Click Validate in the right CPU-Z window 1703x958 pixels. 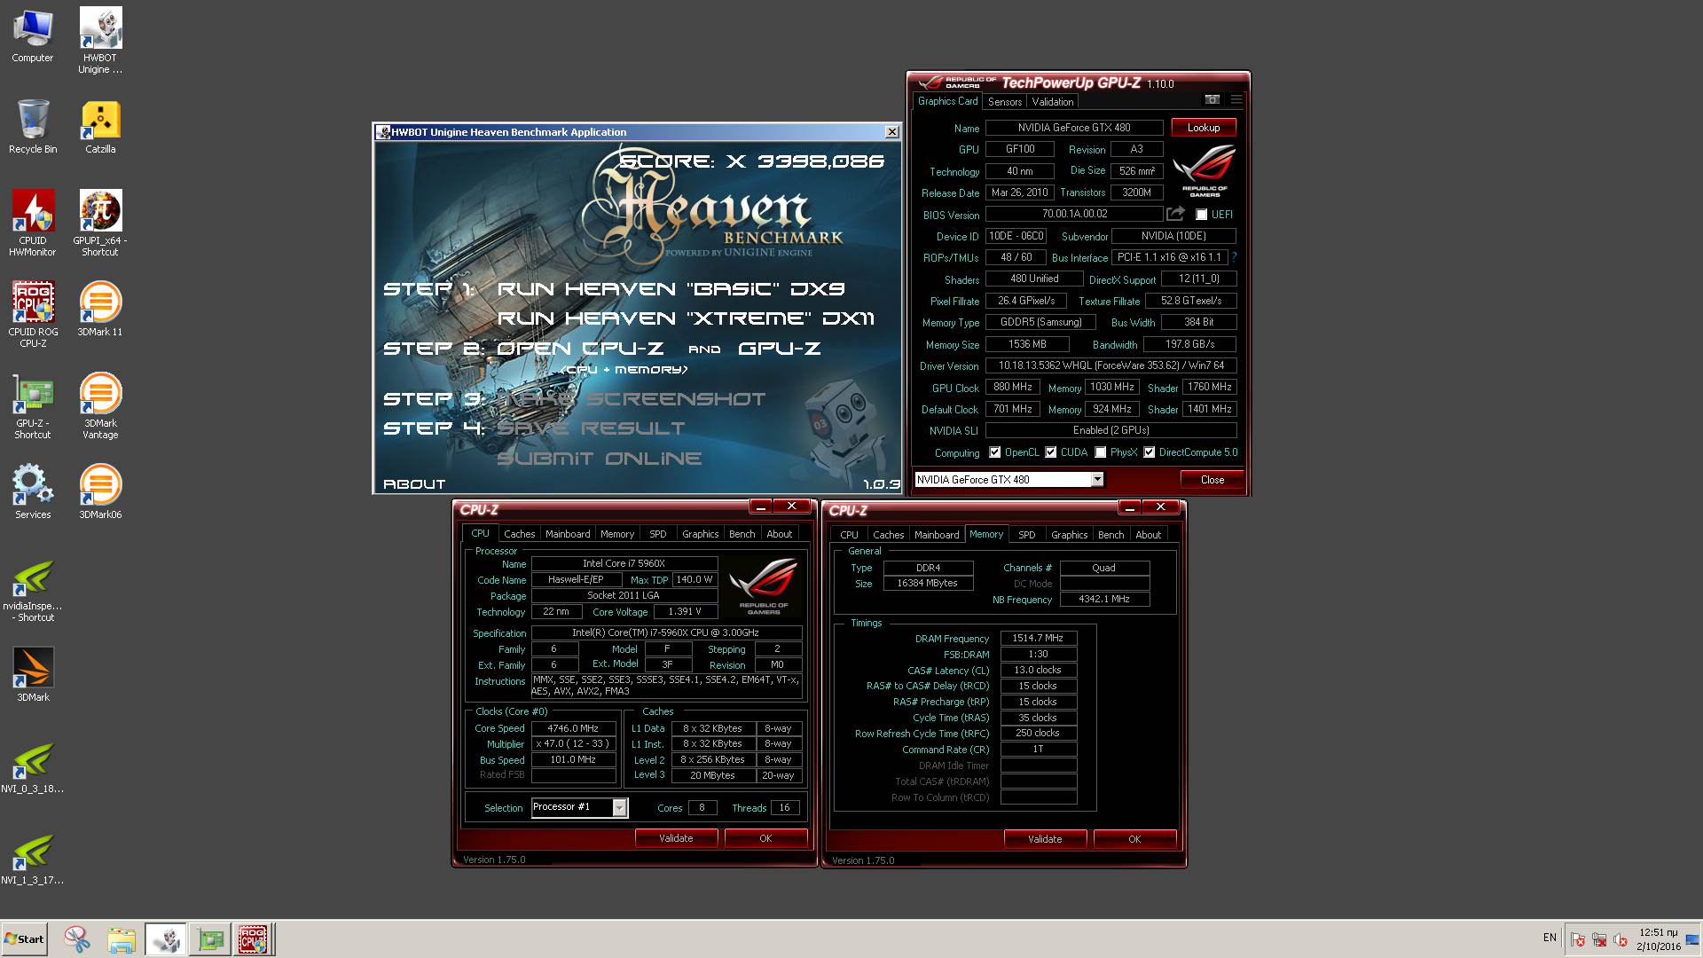point(1045,839)
